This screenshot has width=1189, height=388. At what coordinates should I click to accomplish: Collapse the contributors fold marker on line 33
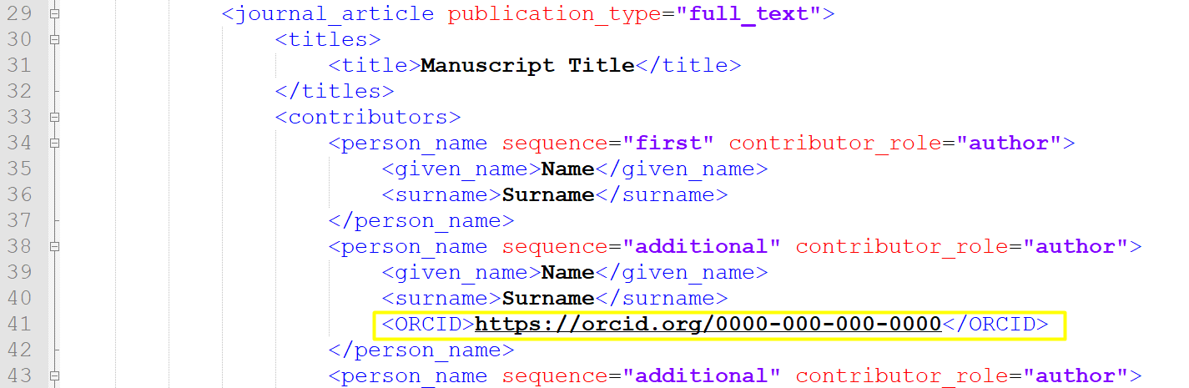point(54,117)
